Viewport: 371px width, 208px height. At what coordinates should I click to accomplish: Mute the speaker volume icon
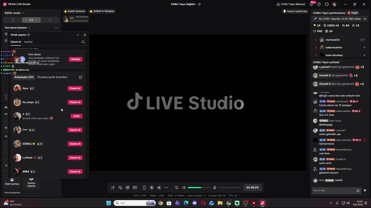pyautogui.click(x=184, y=187)
